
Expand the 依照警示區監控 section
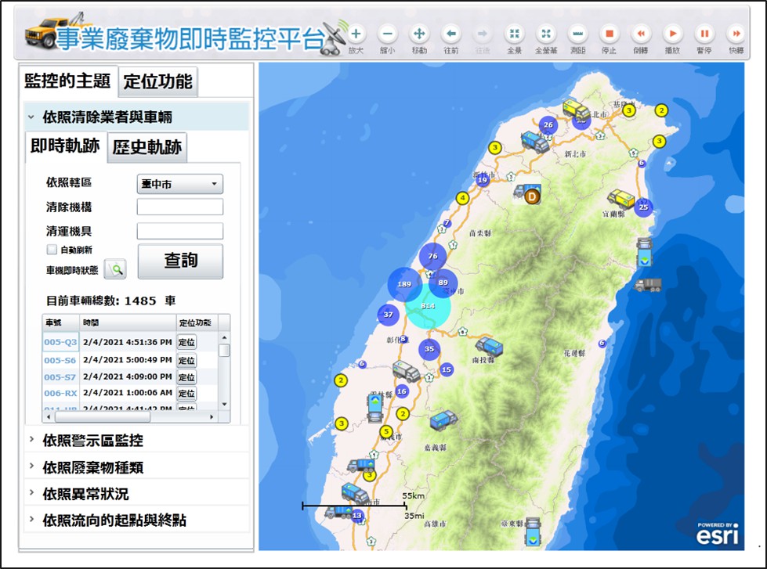point(92,441)
